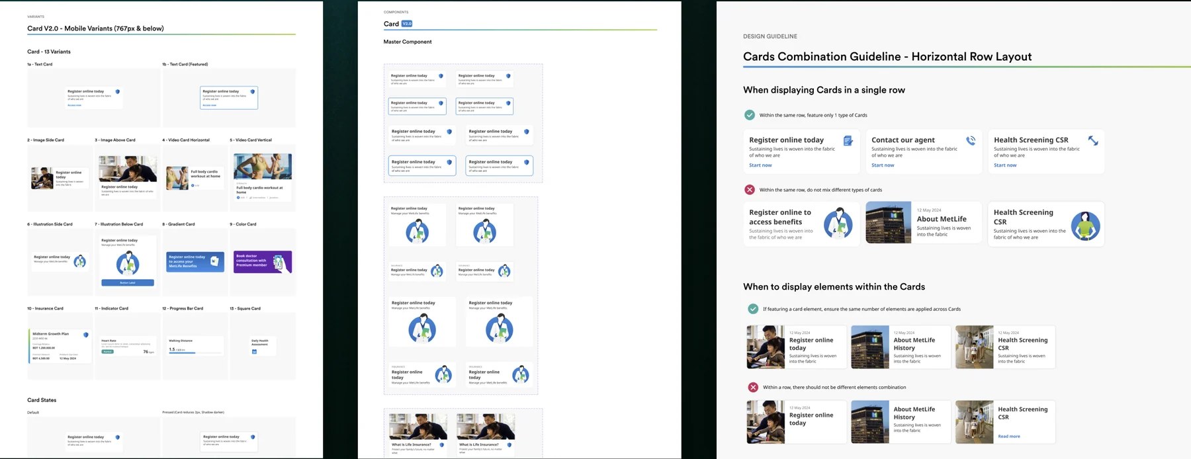
Task: Click Start now on Register online today card
Action: tap(760, 165)
